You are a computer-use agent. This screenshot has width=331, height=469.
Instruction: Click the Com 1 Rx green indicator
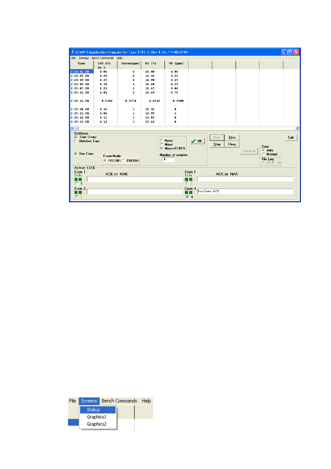coord(80,179)
